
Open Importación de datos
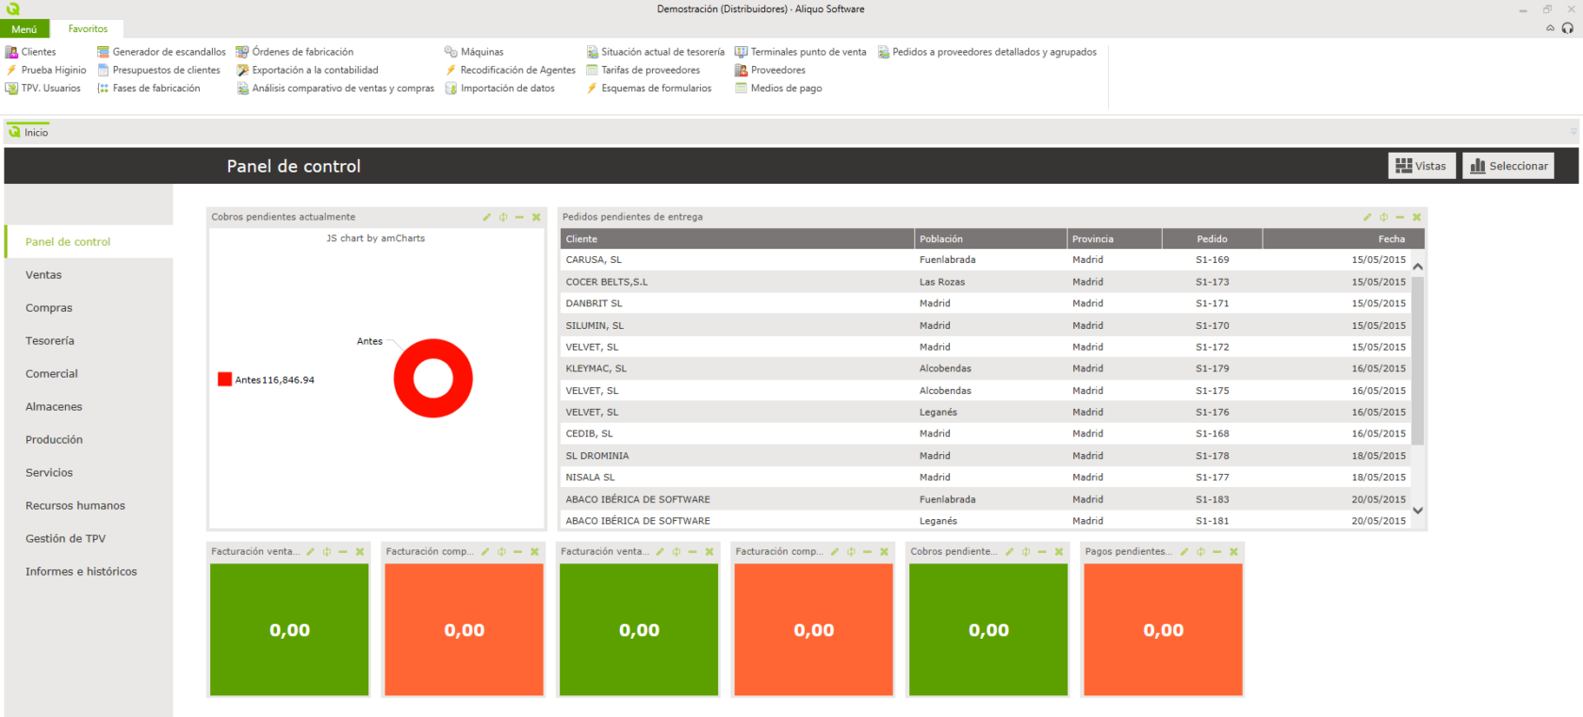click(499, 88)
